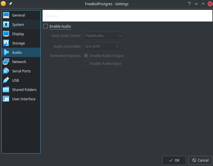Click the Host Audio Driver label
This screenshot has width=213, height=166.
pos(66,36)
